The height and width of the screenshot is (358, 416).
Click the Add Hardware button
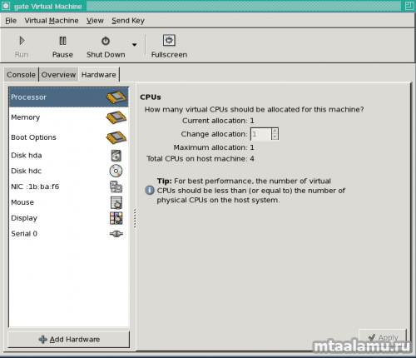click(x=69, y=340)
